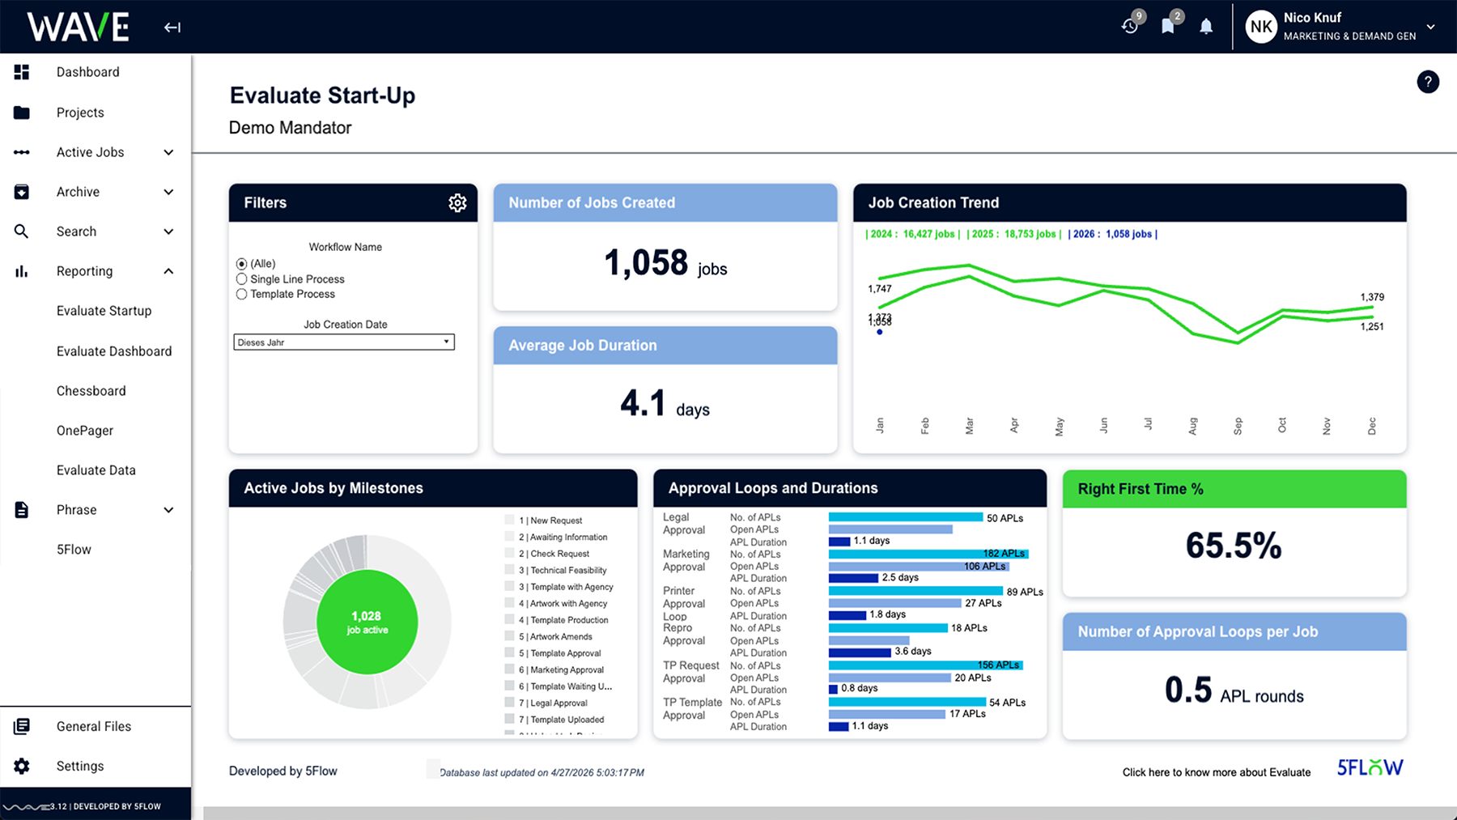This screenshot has width=1457, height=820.
Task: Open General Files label
Action: tap(94, 726)
